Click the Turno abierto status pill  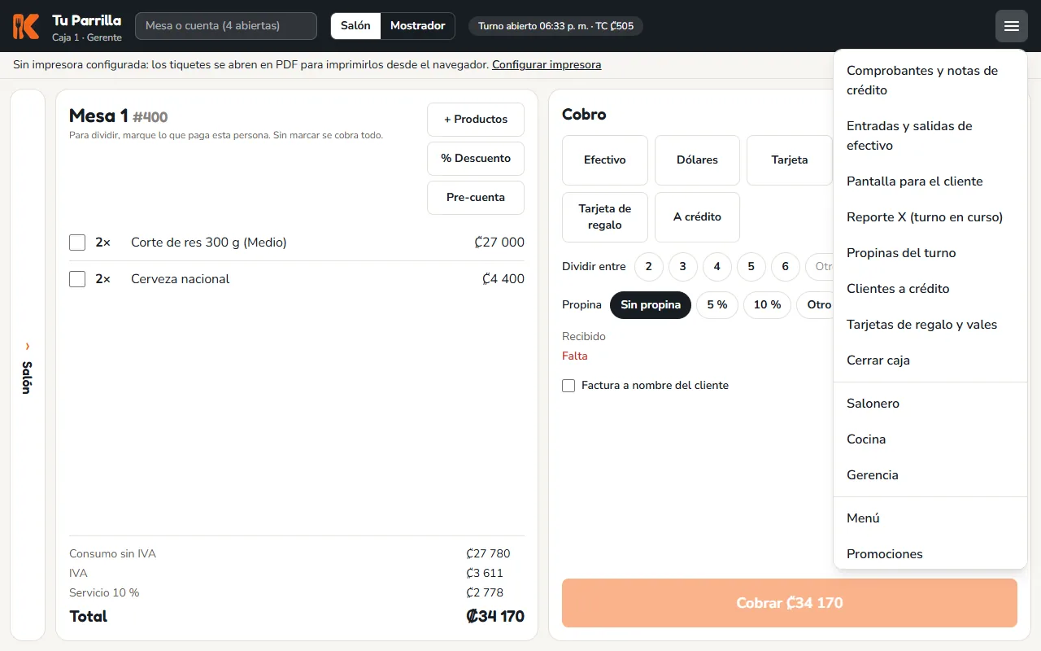tap(555, 26)
